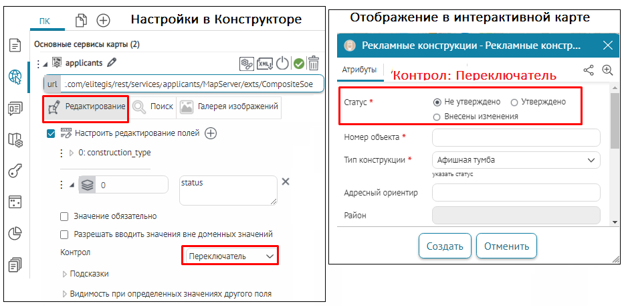Click the share icon in attributes panel
This screenshot has width=624, height=306.
click(589, 70)
